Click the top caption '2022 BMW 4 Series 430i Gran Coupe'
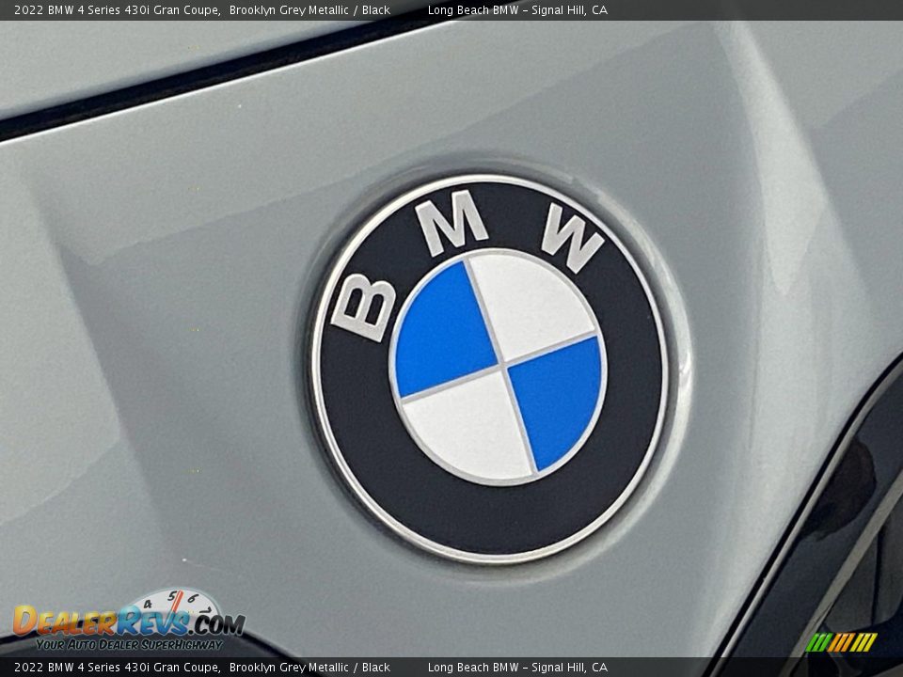This screenshot has height=677, width=903. 118,9
